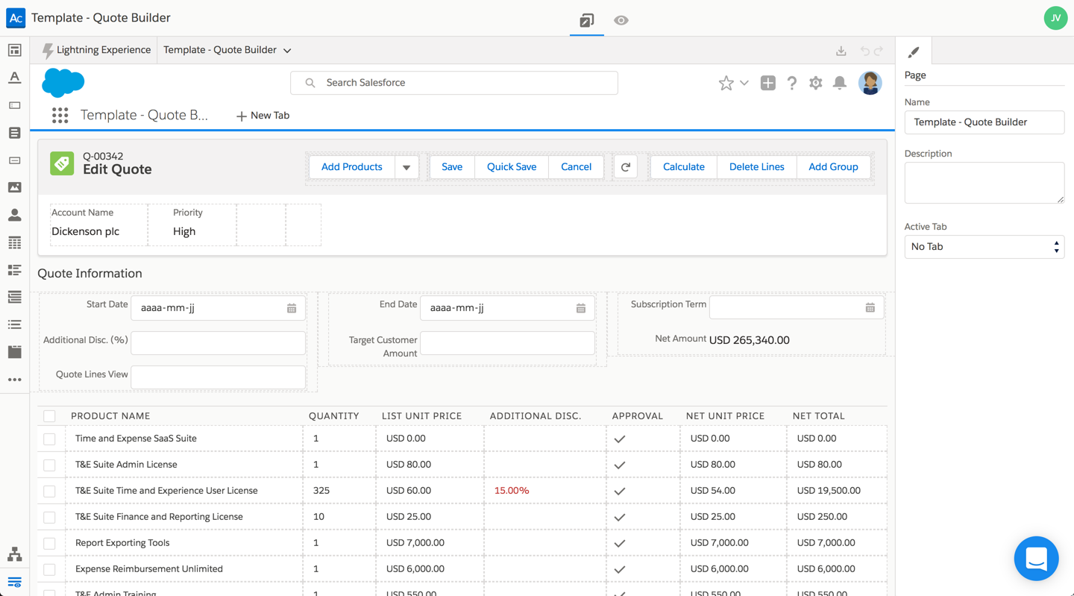Click into the Description text area
Image resolution: width=1074 pixels, height=596 pixels.
click(x=984, y=183)
